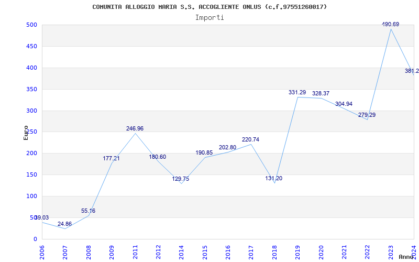Click the 24.86 value label
Screen dimensions: 419x262
pyautogui.click(x=64, y=224)
